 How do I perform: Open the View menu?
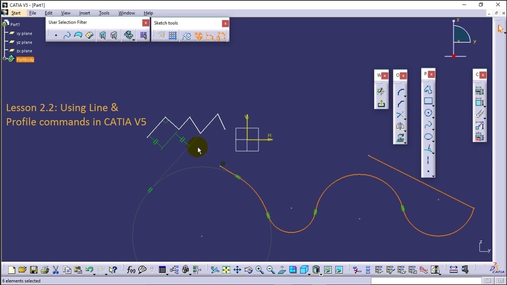point(66,13)
